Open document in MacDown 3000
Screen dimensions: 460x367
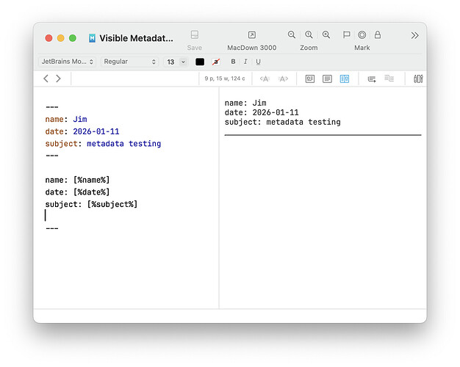(x=251, y=35)
